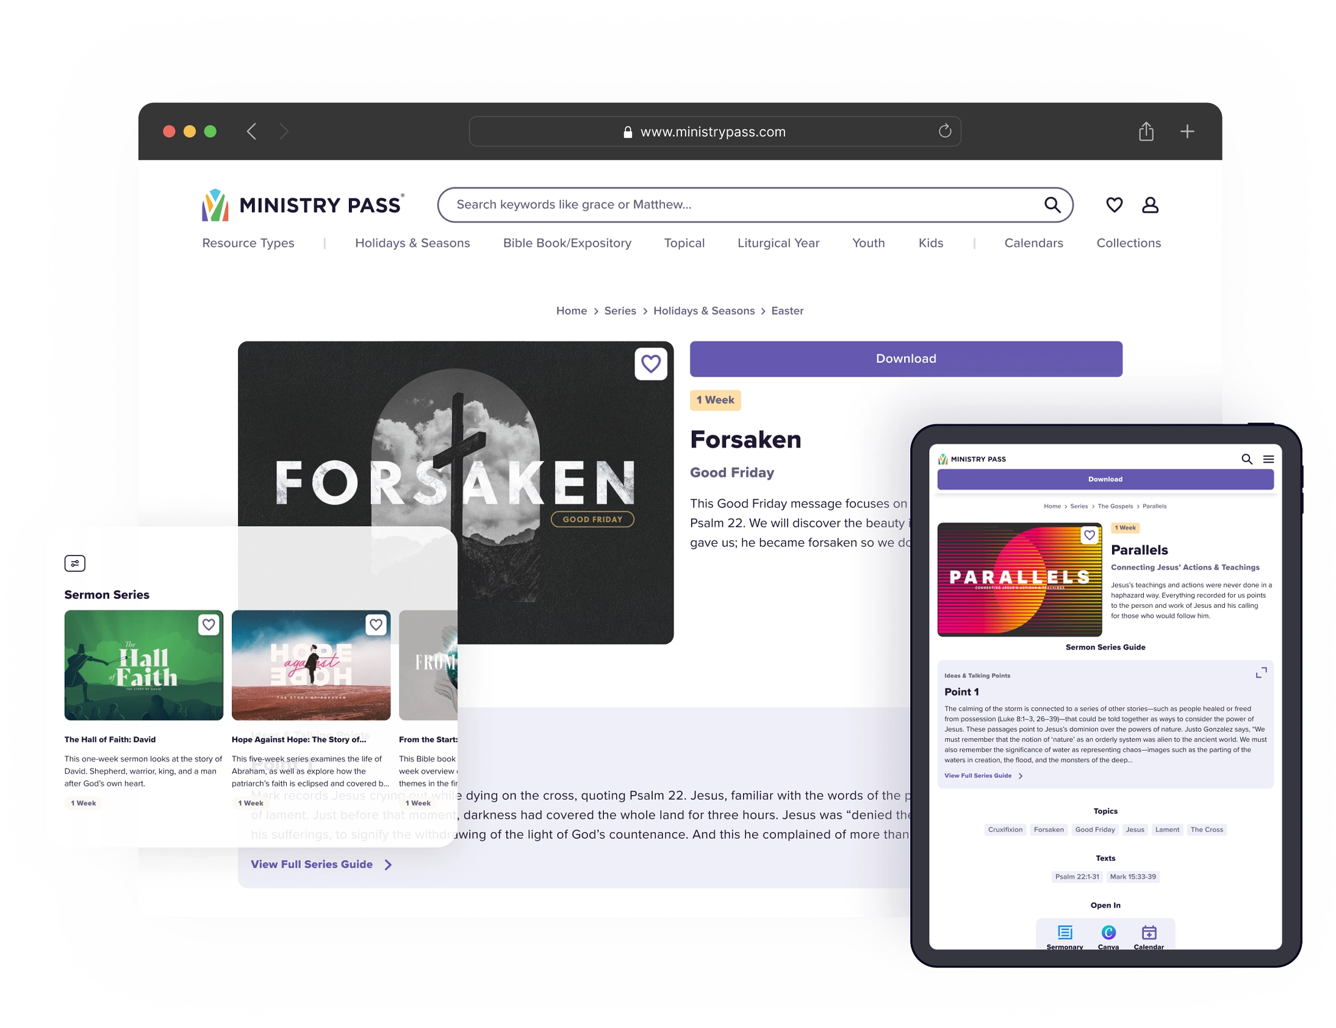The width and height of the screenshot is (1336, 1028).
Task: Open the user account profile icon
Action: tap(1149, 205)
